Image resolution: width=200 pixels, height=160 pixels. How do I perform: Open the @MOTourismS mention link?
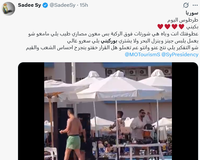click(142, 55)
